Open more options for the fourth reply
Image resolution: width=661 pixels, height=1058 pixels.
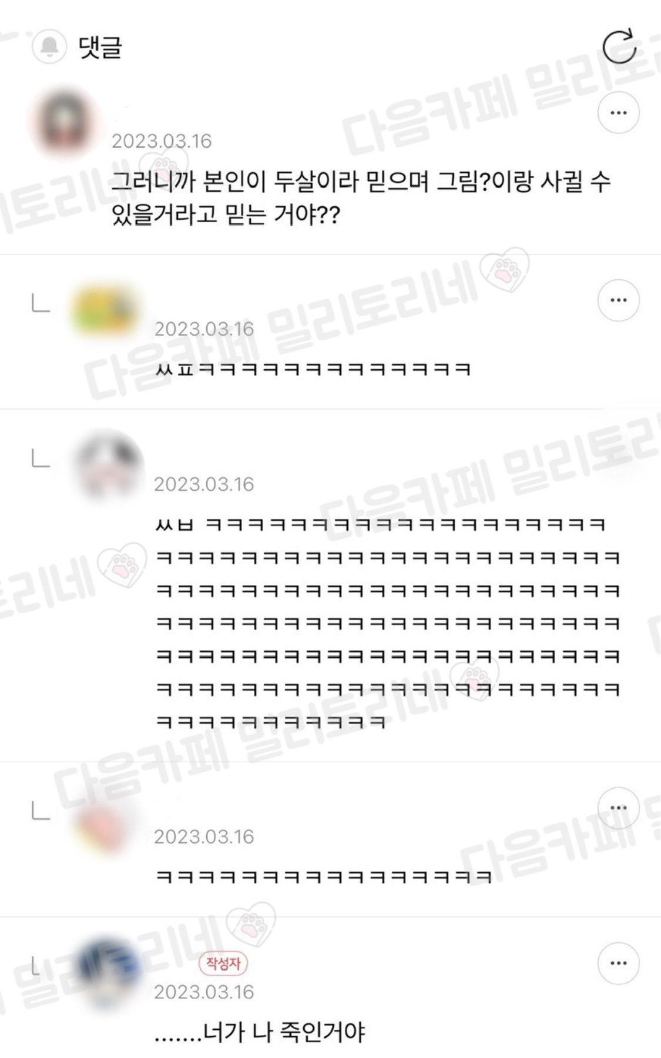click(x=618, y=808)
